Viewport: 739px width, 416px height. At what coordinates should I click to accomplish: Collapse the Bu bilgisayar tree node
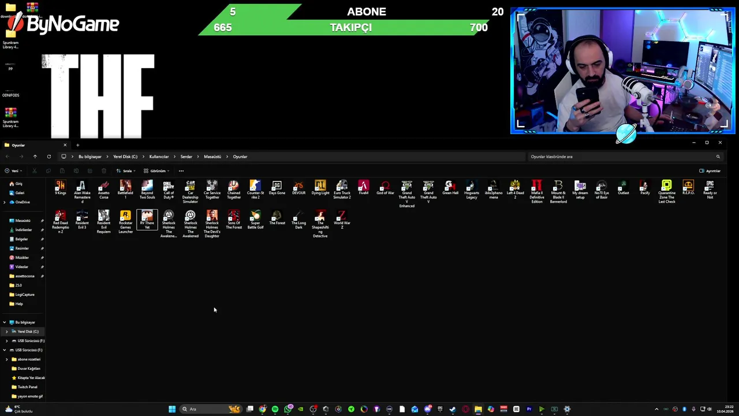pyautogui.click(x=5, y=322)
